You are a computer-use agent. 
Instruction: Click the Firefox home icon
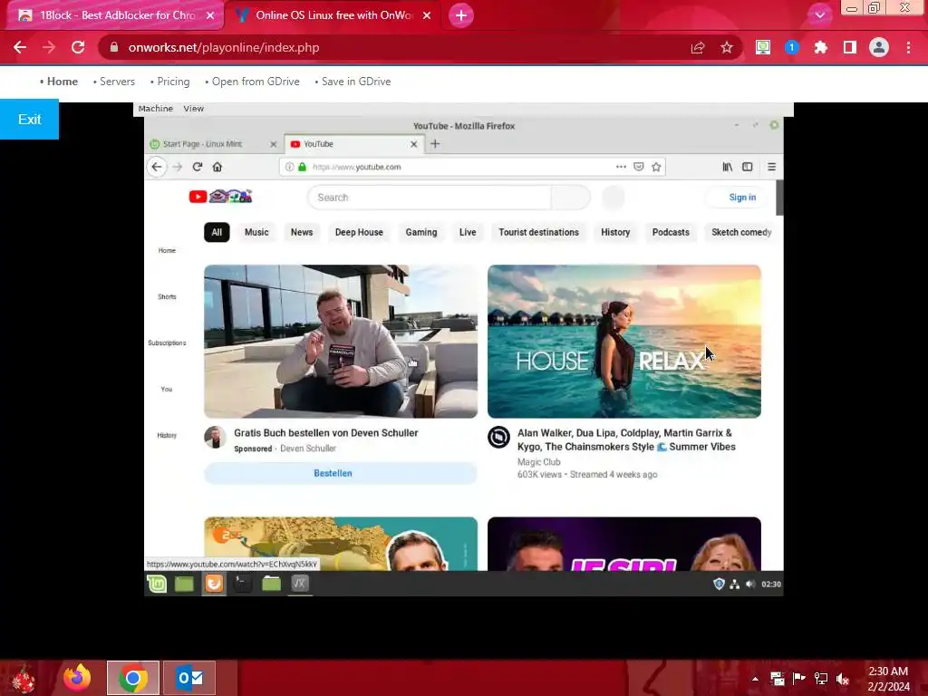click(x=217, y=167)
